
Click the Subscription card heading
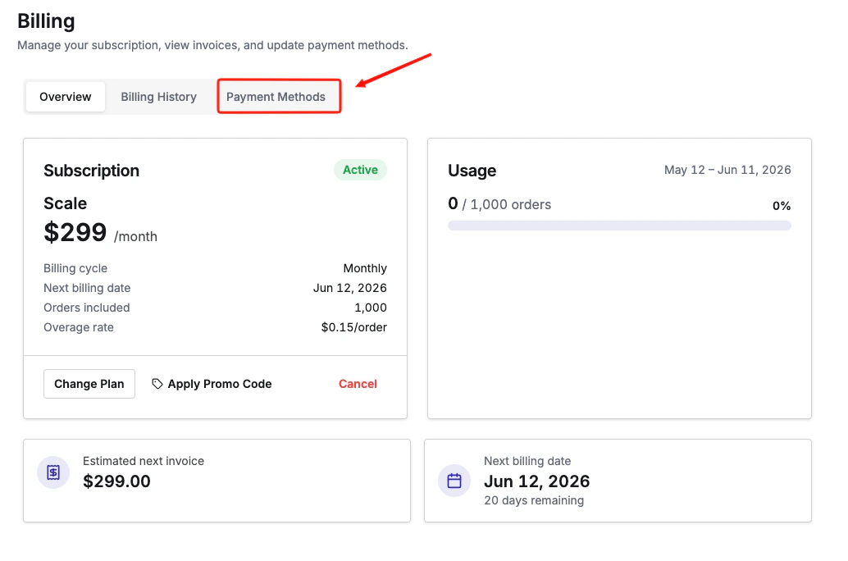91,171
